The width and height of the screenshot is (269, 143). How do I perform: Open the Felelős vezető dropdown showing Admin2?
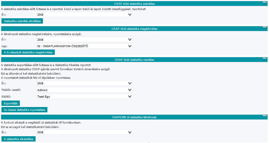click(x=84, y=90)
